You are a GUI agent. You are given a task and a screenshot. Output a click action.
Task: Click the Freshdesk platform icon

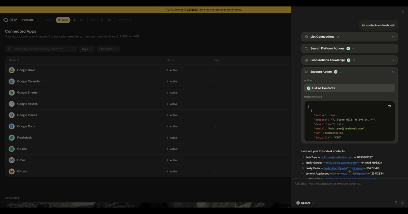[12, 138]
